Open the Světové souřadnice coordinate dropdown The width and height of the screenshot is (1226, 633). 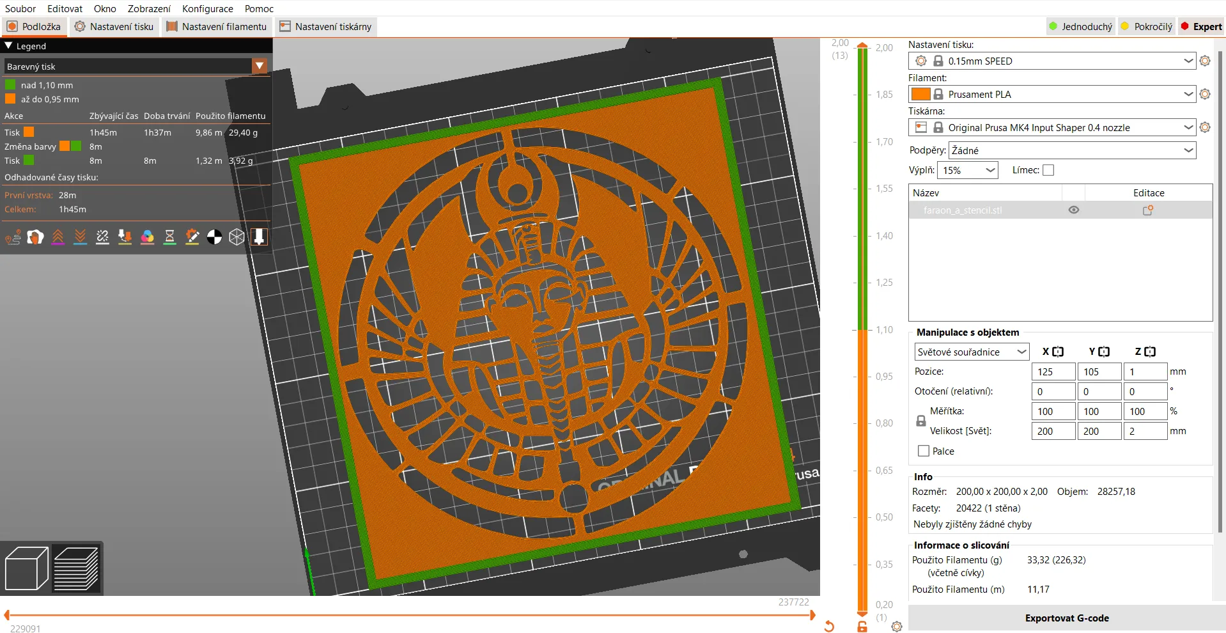tap(971, 352)
